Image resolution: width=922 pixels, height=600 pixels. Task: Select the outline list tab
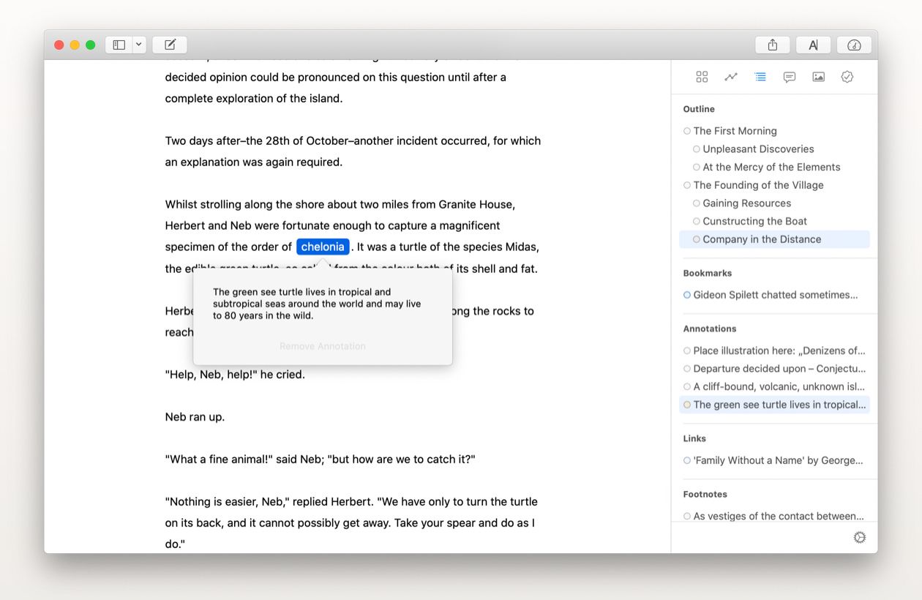click(x=760, y=77)
